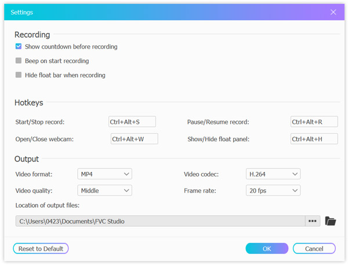Click the Video quality label
Screen dimensions: 348x265
pyautogui.click(x=34, y=190)
